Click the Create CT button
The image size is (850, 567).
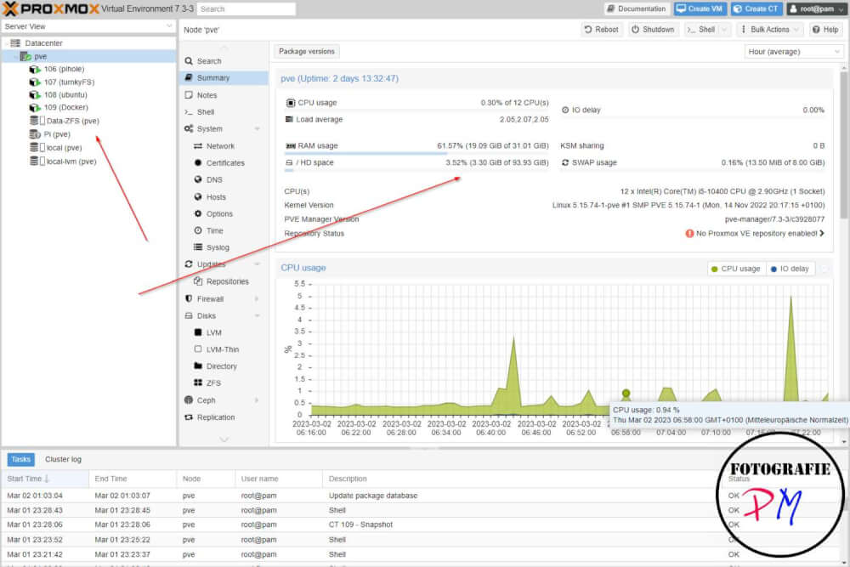pyautogui.click(x=756, y=9)
